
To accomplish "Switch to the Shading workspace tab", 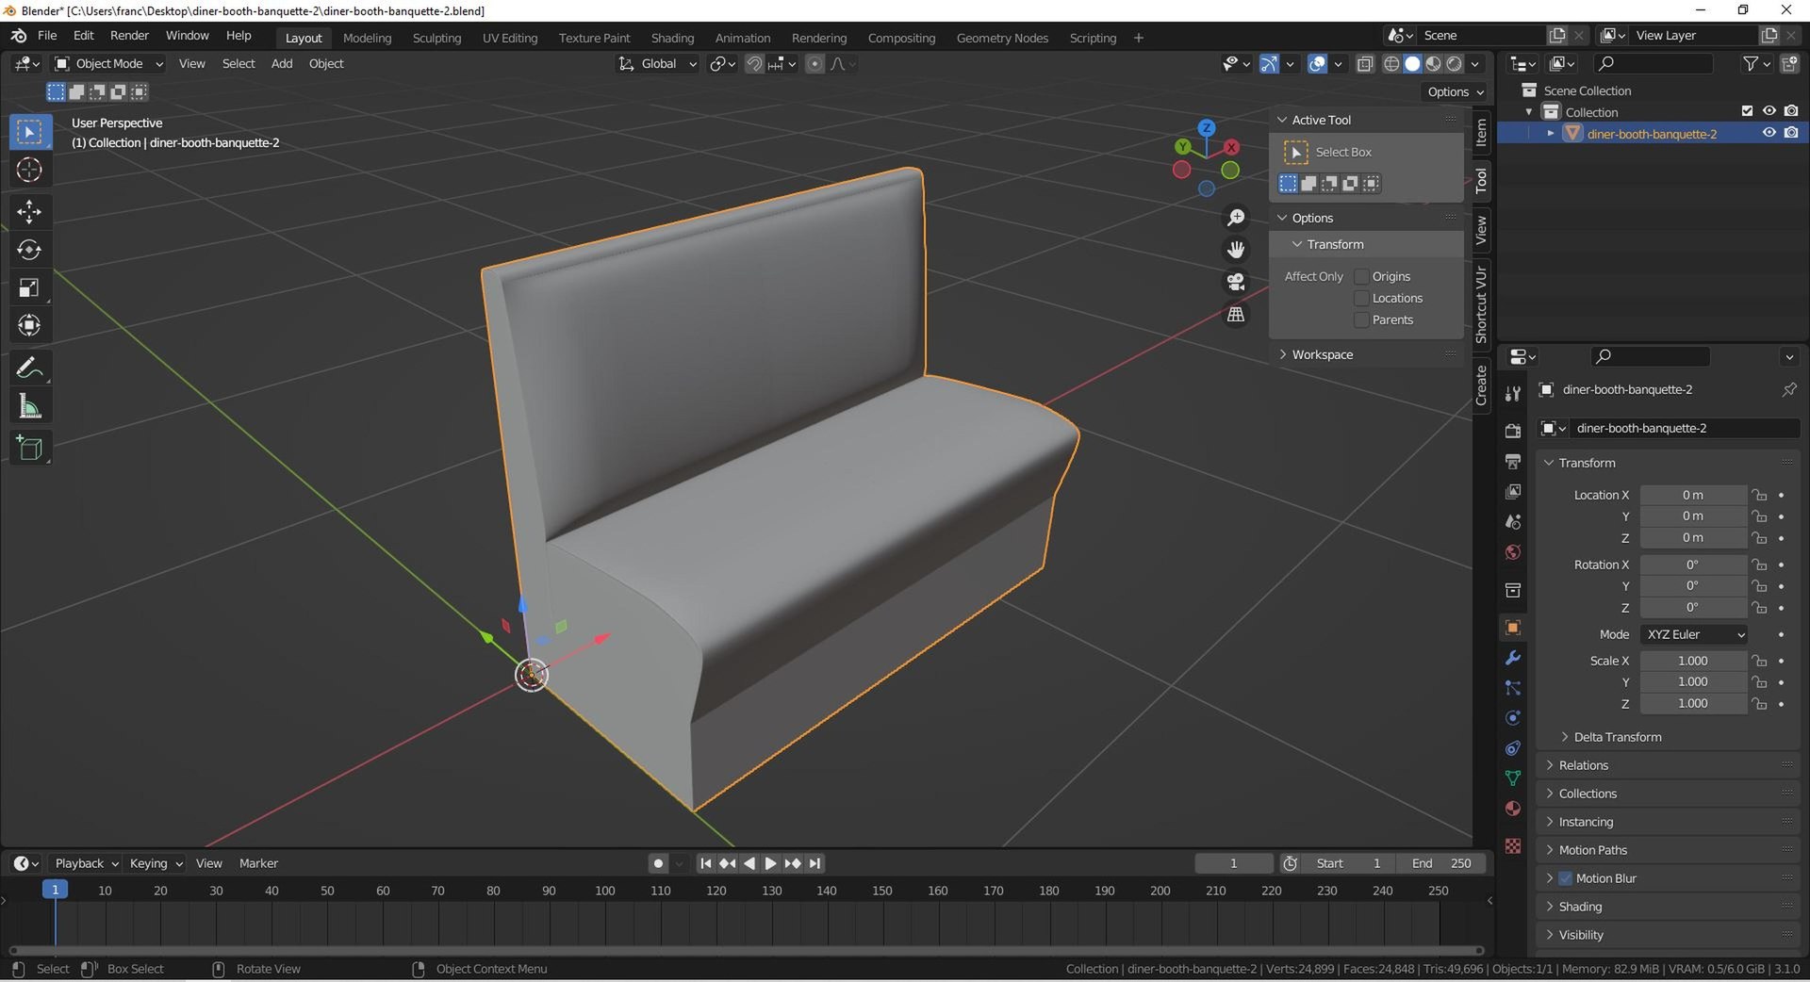I will (x=672, y=38).
